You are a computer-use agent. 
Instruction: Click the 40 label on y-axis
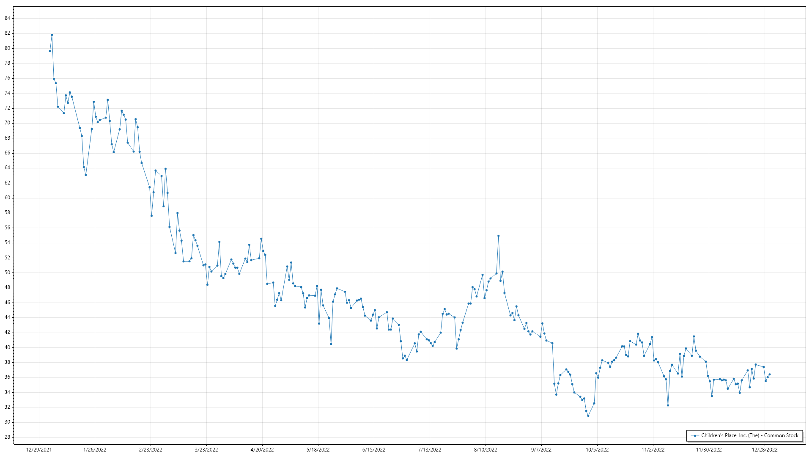pos(8,347)
